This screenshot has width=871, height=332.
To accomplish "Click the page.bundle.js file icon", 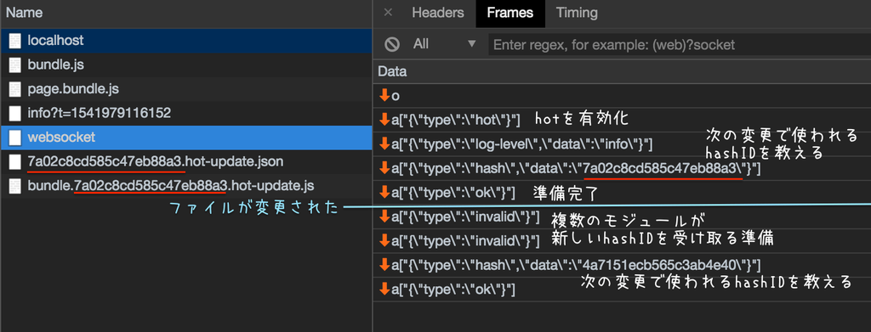I will [x=15, y=89].
